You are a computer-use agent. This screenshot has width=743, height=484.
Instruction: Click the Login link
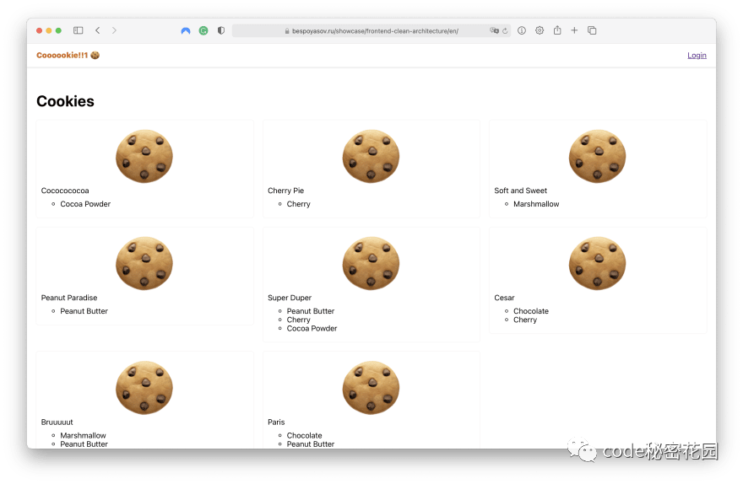[697, 56]
